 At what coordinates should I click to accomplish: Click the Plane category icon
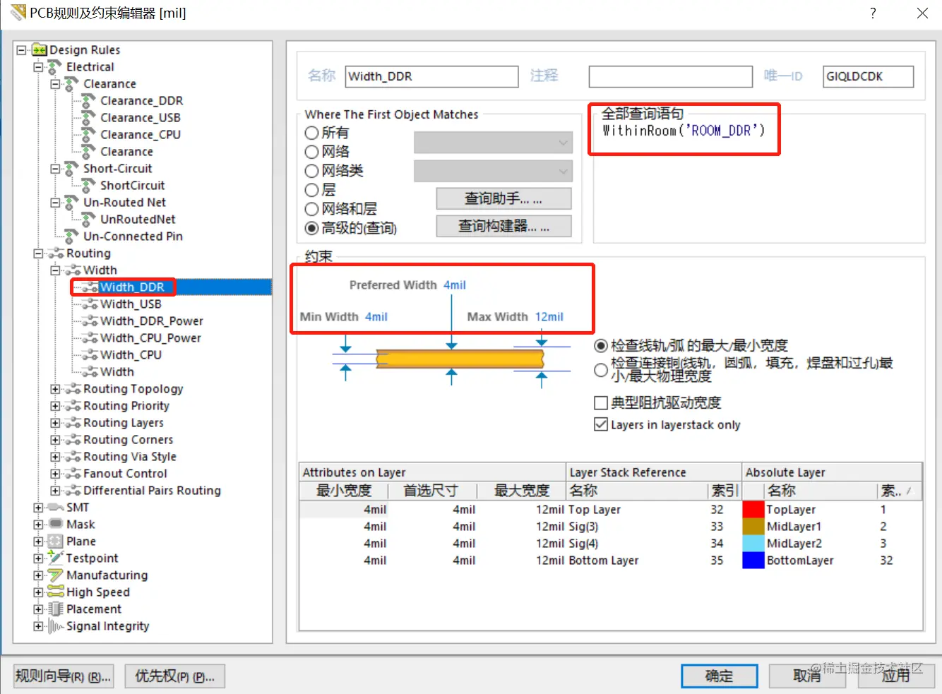pyautogui.click(x=56, y=542)
